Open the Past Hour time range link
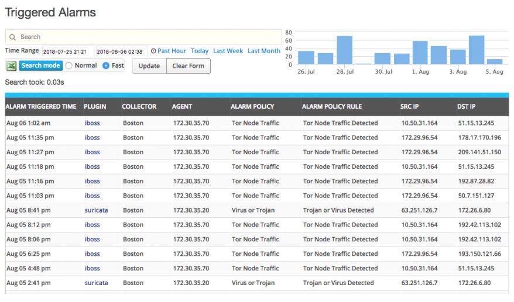 coord(172,51)
